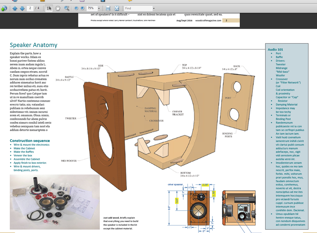Image resolution: width=317 pixels, height=233 pixels.
Task: Choose the Hand pan tool
Action: point(58,8)
